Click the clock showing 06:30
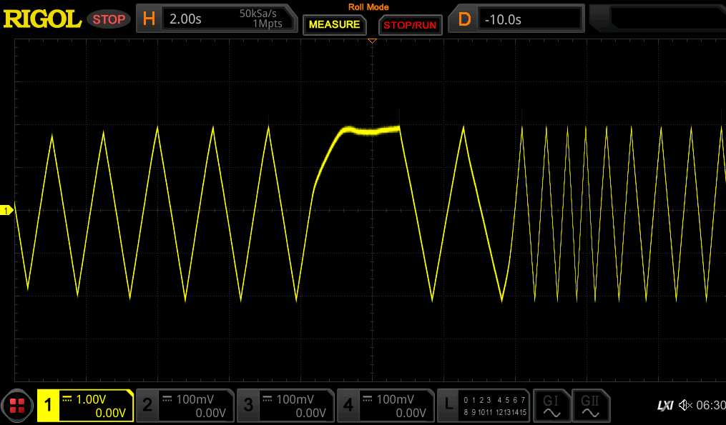The width and height of the screenshot is (726, 425). click(x=712, y=405)
